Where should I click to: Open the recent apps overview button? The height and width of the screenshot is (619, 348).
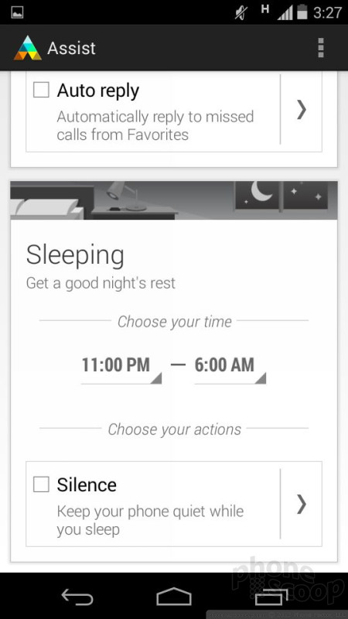click(271, 596)
